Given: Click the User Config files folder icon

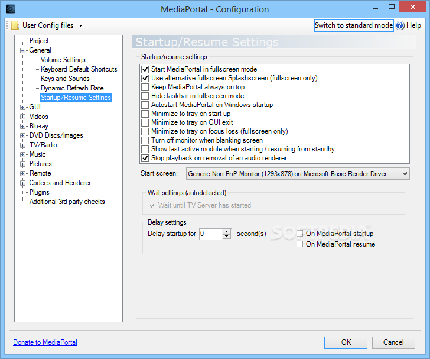Looking at the screenshot, I should [15, 25].
